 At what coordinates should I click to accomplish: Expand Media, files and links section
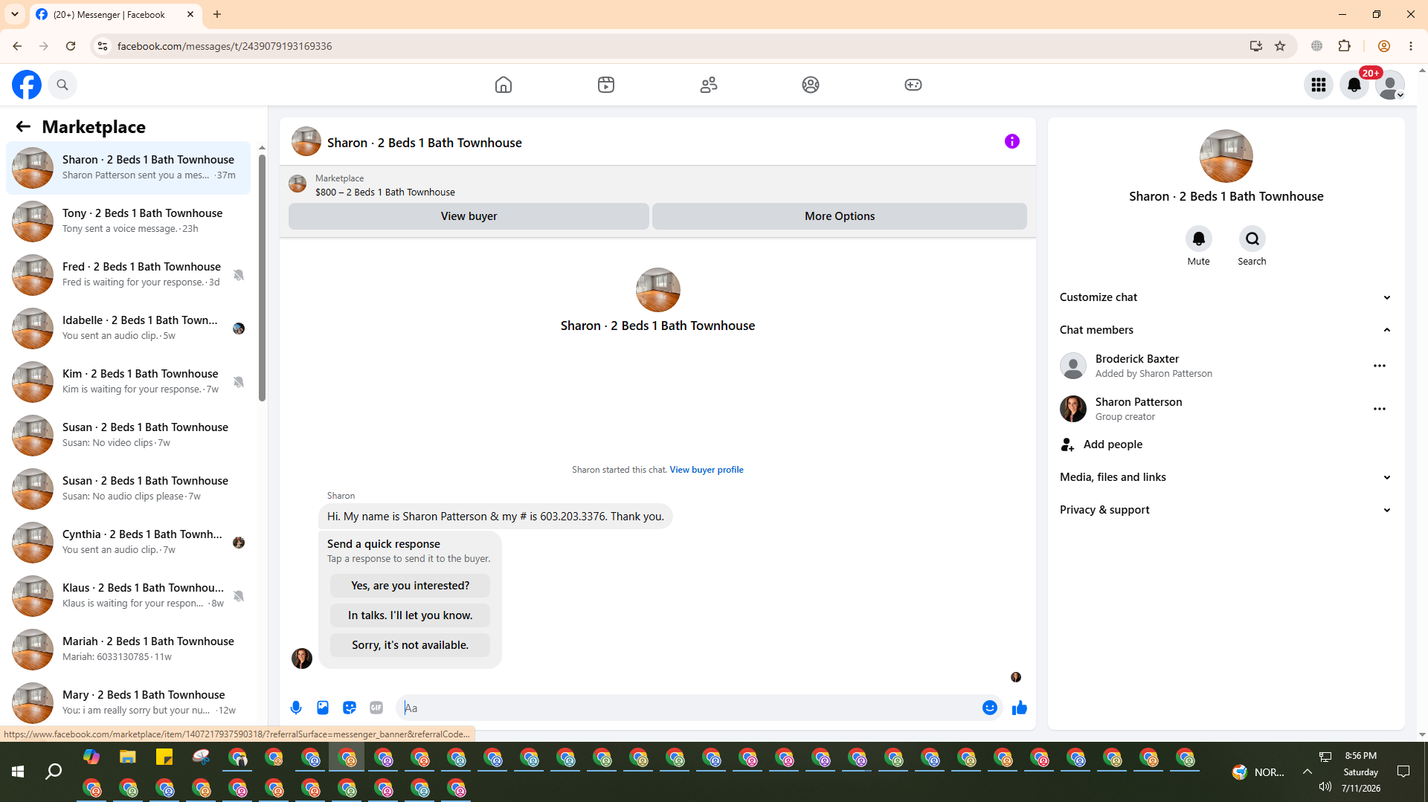(1226, 477)
